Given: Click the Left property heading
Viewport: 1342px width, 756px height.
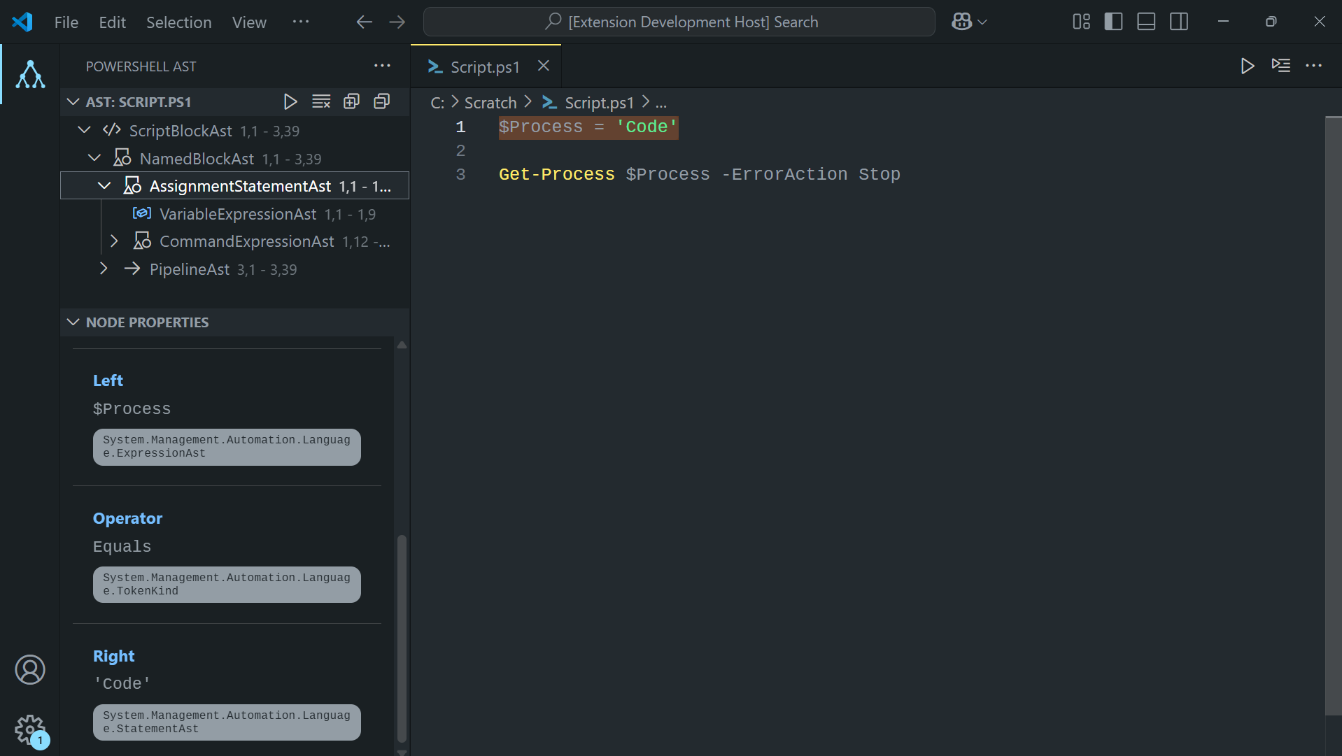Looking at the screenshot, I should [x=108, y=380].
